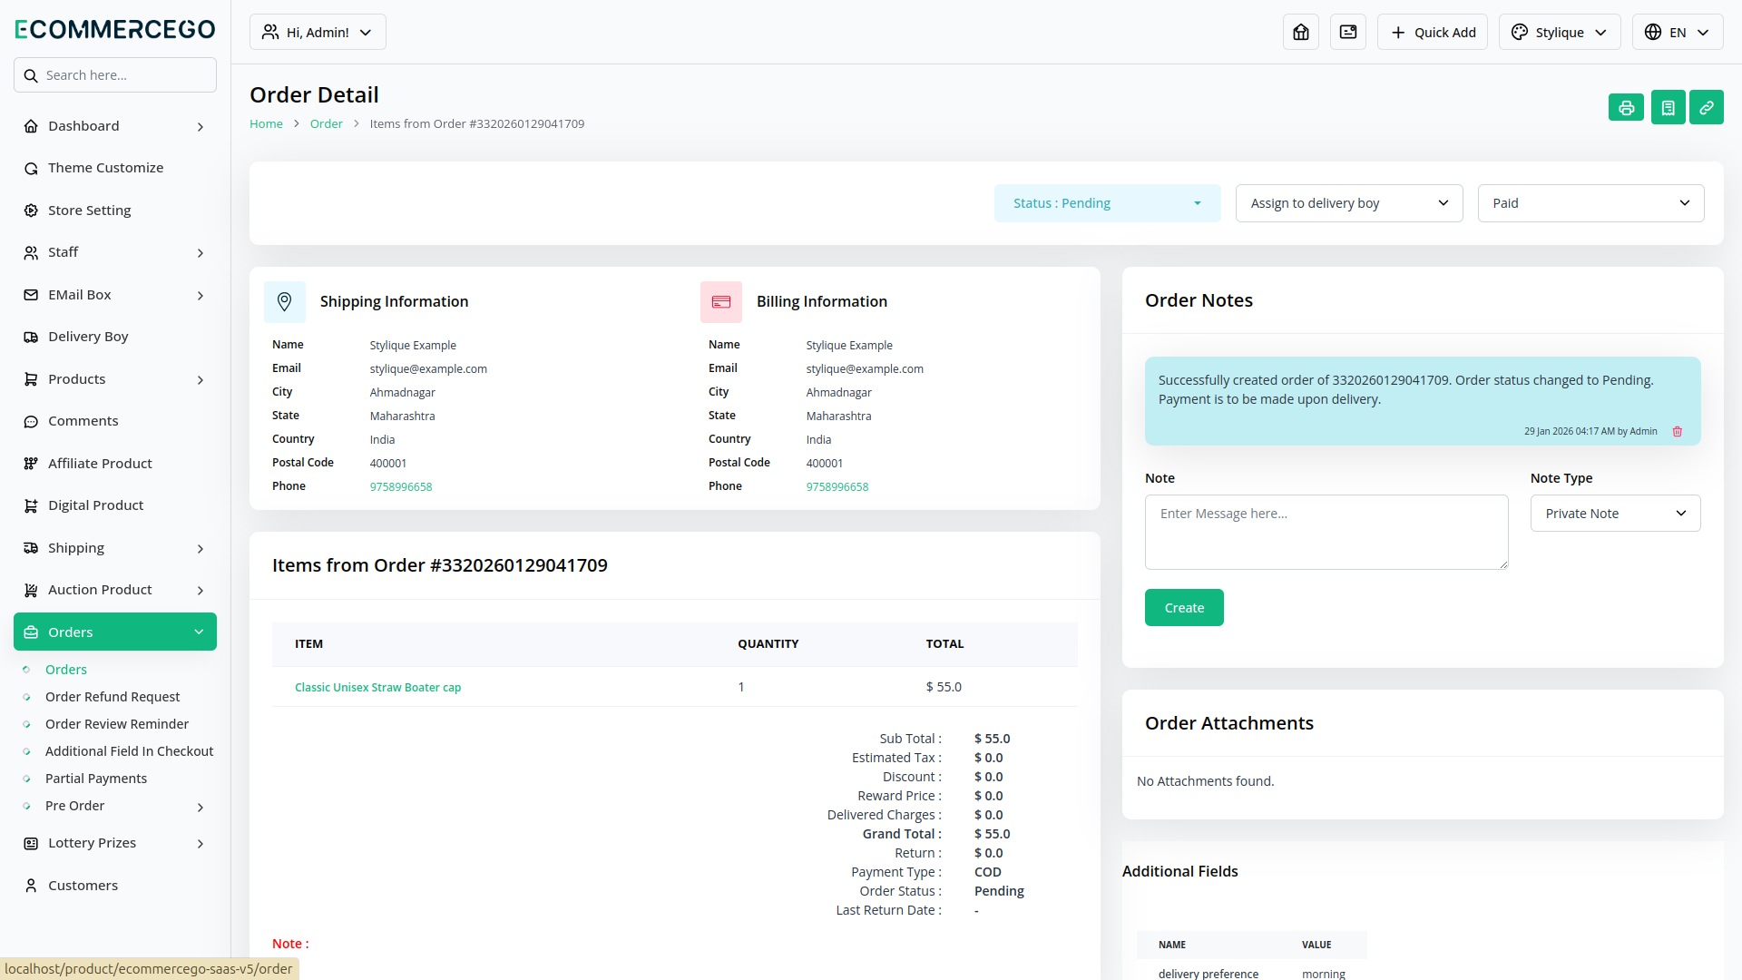Open the POS icon next to Quick Add
1742x980 pixels.
(1348, 33)
